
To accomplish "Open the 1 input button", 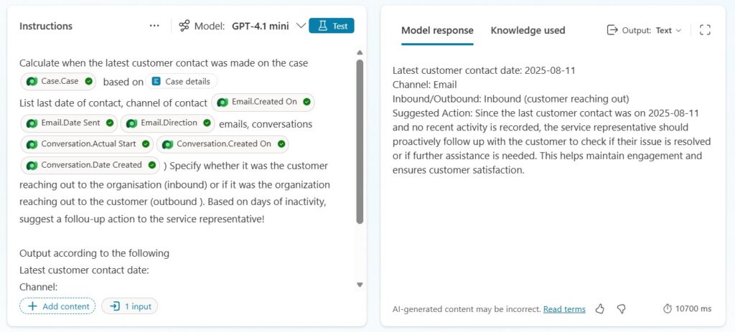I will 129,306.
